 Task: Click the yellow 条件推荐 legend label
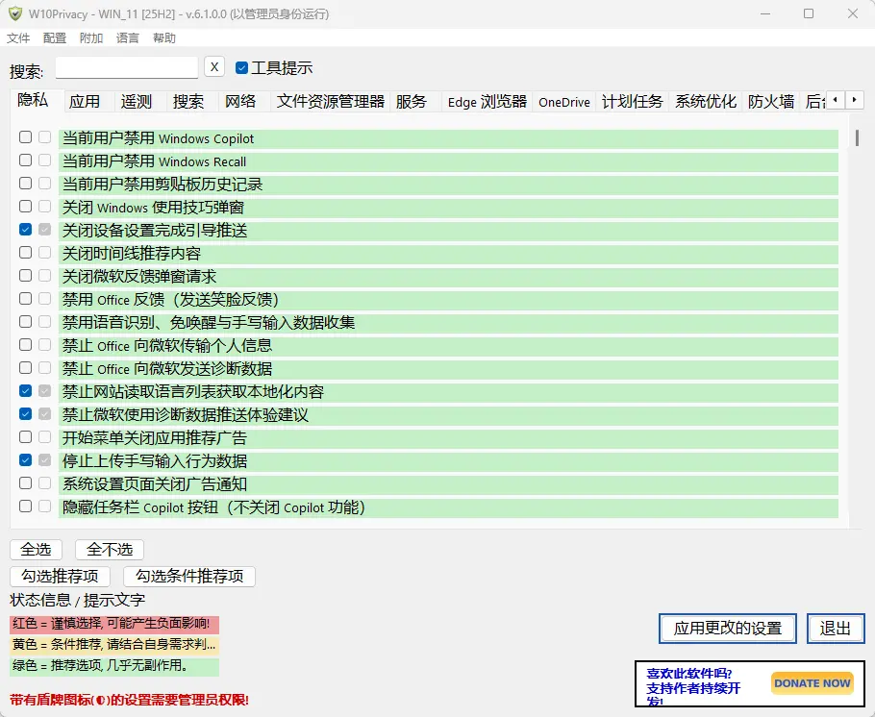(x=114, y=645)
